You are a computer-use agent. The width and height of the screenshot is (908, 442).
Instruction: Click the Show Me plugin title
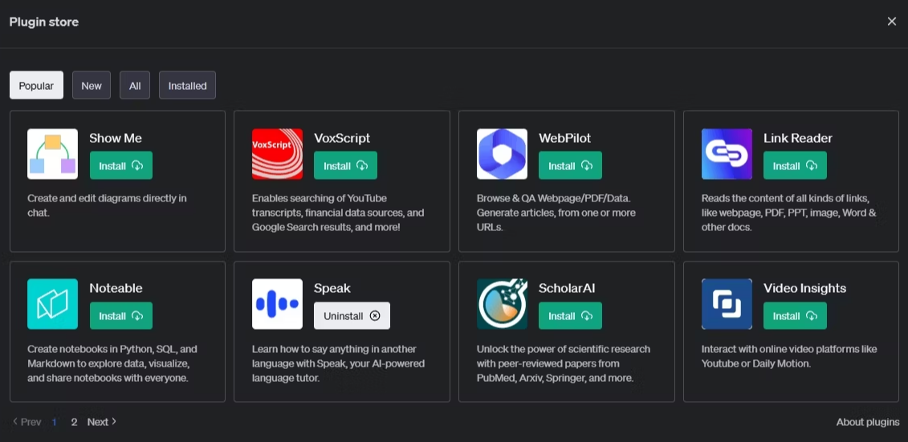116,138
